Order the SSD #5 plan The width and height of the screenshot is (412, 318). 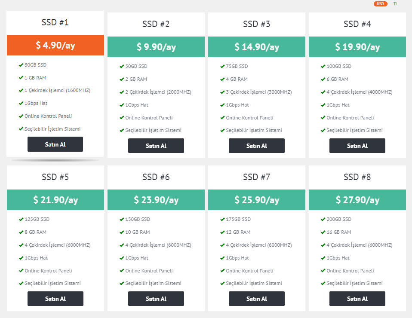[55, 299]
